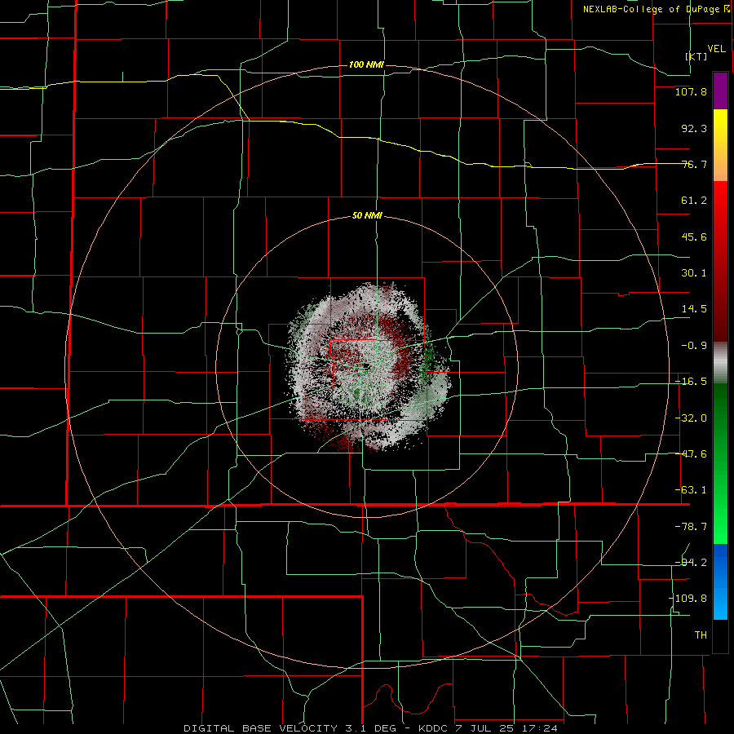Click the radar site center point
Image resolution: width=734 pixels, height=734 pixels.
coord(367,365)
